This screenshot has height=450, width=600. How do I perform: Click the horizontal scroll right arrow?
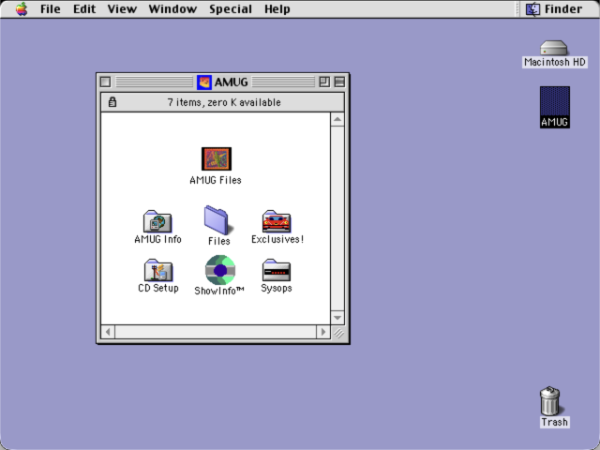point(323,332)
